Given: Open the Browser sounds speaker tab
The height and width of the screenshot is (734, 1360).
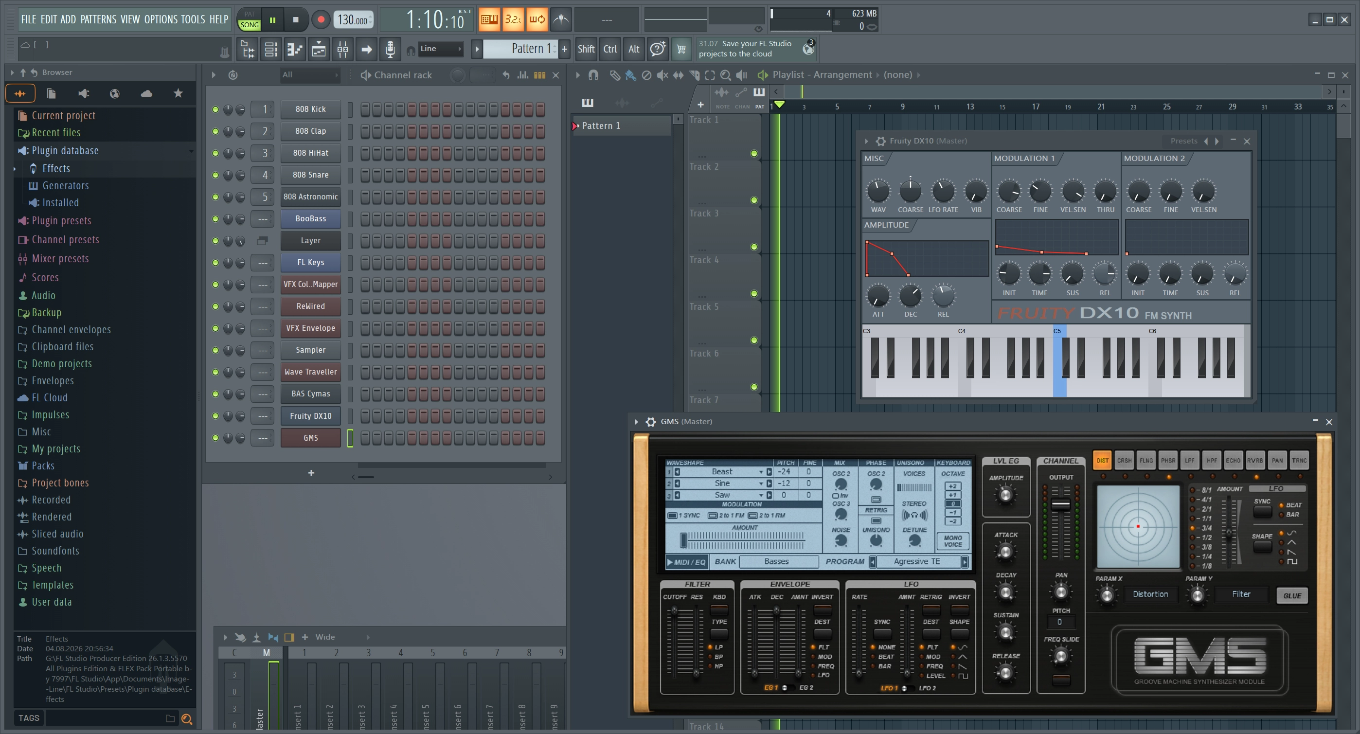Looking at the screenshot, I should coord(83,93).
